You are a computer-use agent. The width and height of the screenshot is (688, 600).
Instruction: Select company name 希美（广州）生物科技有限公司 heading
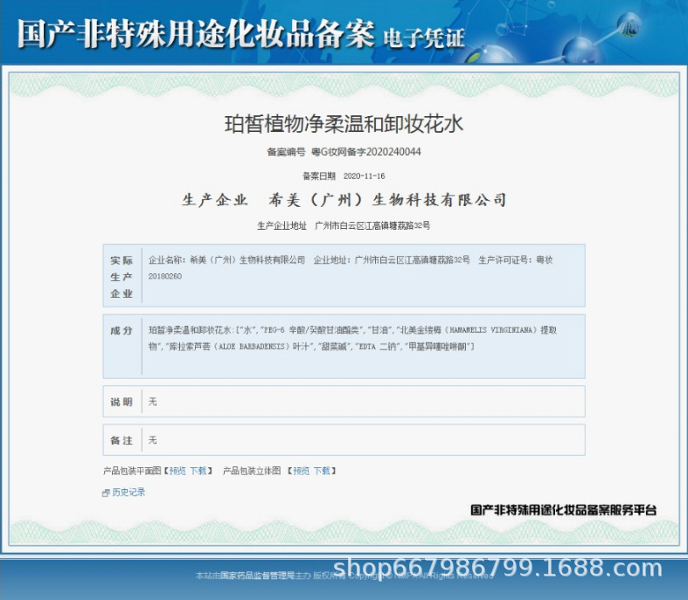388,200
